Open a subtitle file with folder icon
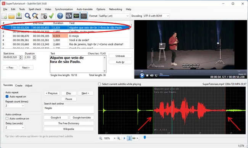The height and width of the screenshot is (148, 248). pyautogui.click(x=11, y=16)
